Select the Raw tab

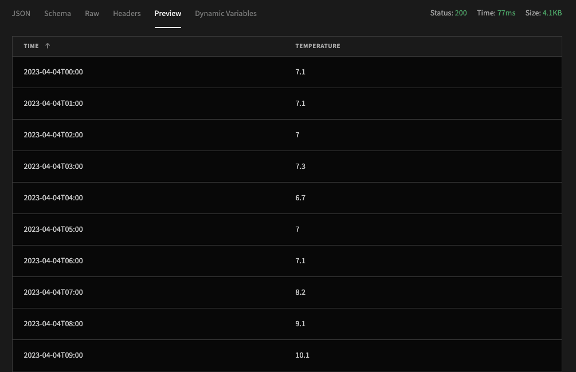(x=92, y=13)
